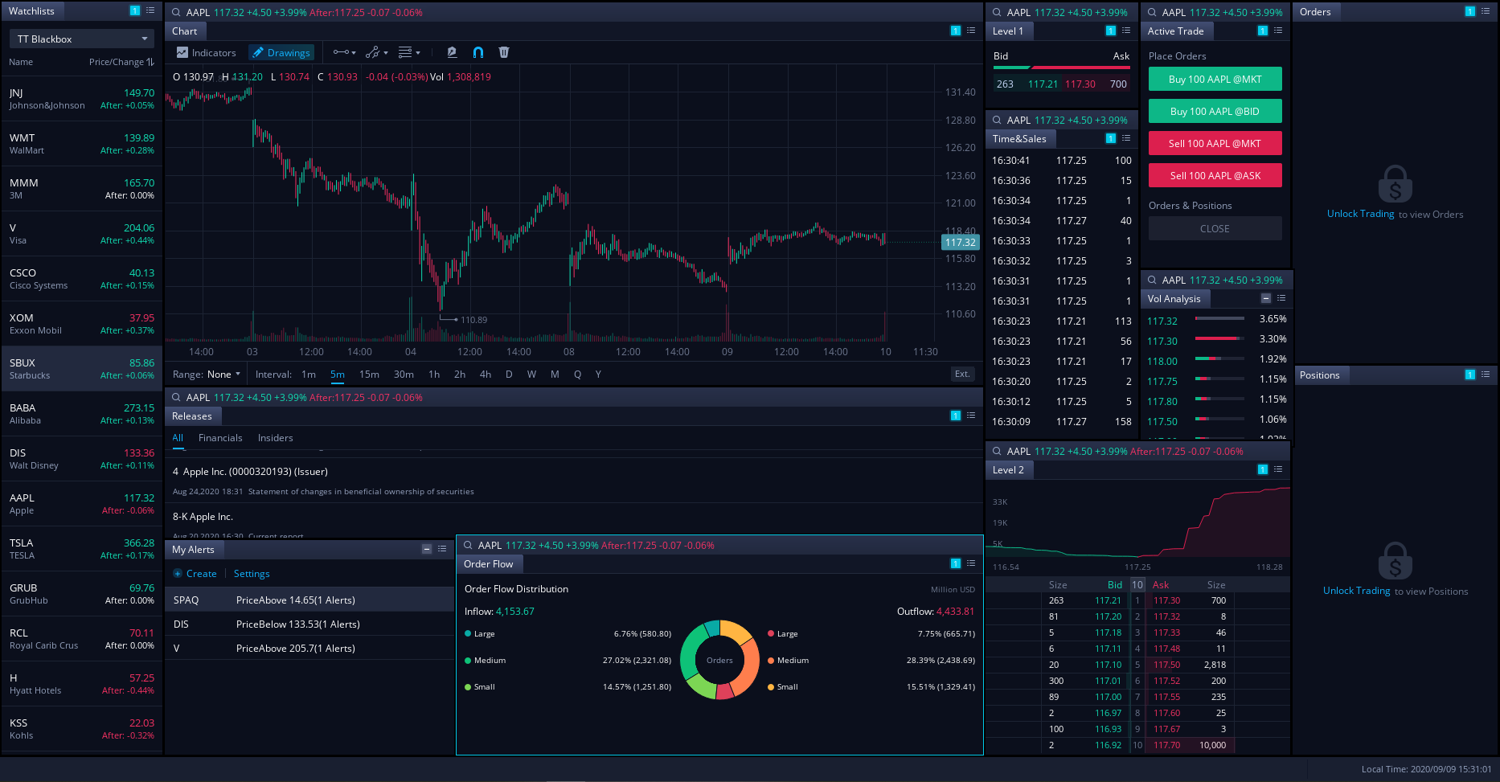This screenshot has height=782, width=1500.
Task: Click Buy 100 AAPL @BID button
Action: click(x=1215, y=112)
